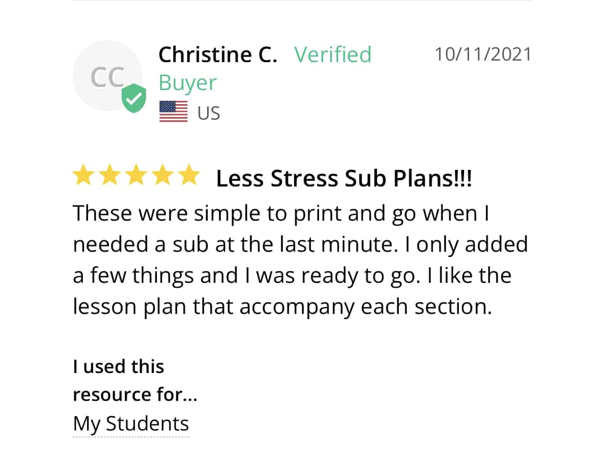Image resolution: width=606 pixels, height=473 pixels.
Task: Click 'lesson plan that accompany each section' text
Action: (x=282, y=307)
